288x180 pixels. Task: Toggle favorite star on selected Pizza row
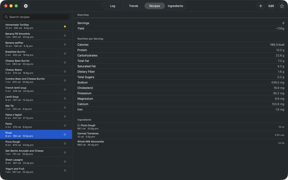(65, 134)
